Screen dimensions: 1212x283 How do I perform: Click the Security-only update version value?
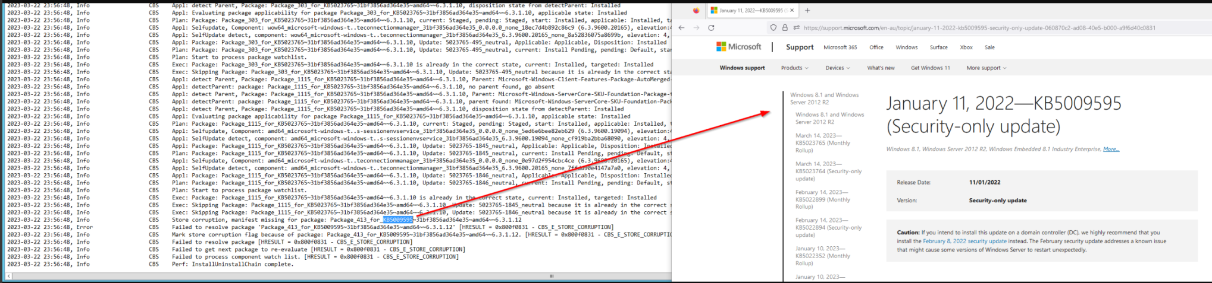998,201
